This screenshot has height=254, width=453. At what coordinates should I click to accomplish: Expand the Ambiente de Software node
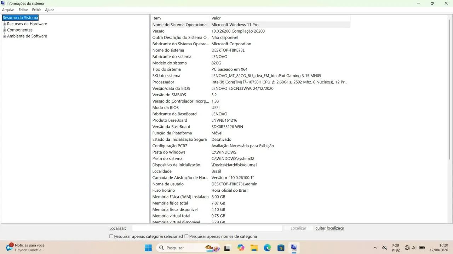[x=5, y=36]
